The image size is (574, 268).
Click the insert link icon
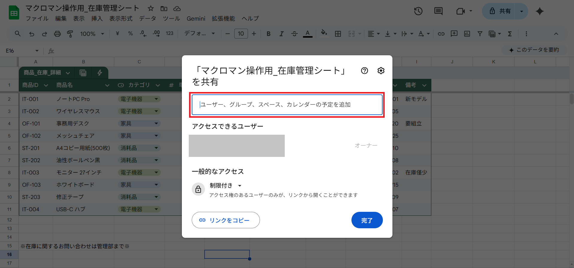pos(441,34)
